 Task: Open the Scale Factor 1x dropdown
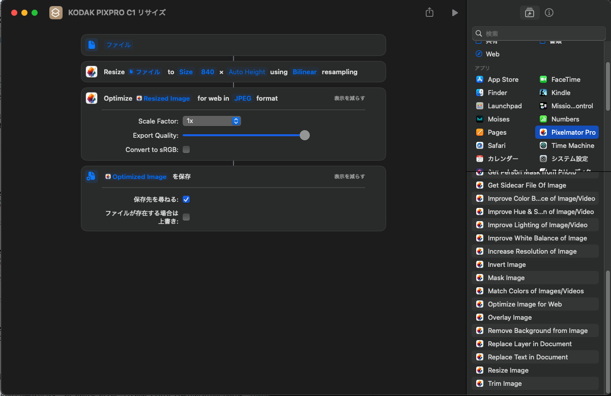(212, 121)
